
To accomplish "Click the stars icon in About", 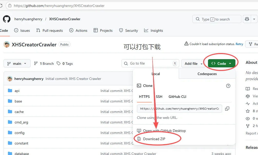I will 248,111.
